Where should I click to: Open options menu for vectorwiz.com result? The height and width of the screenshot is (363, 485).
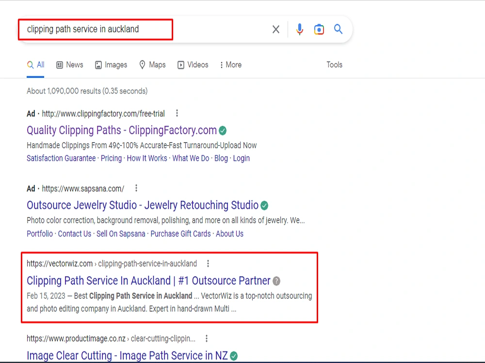(x=208, y=263)
